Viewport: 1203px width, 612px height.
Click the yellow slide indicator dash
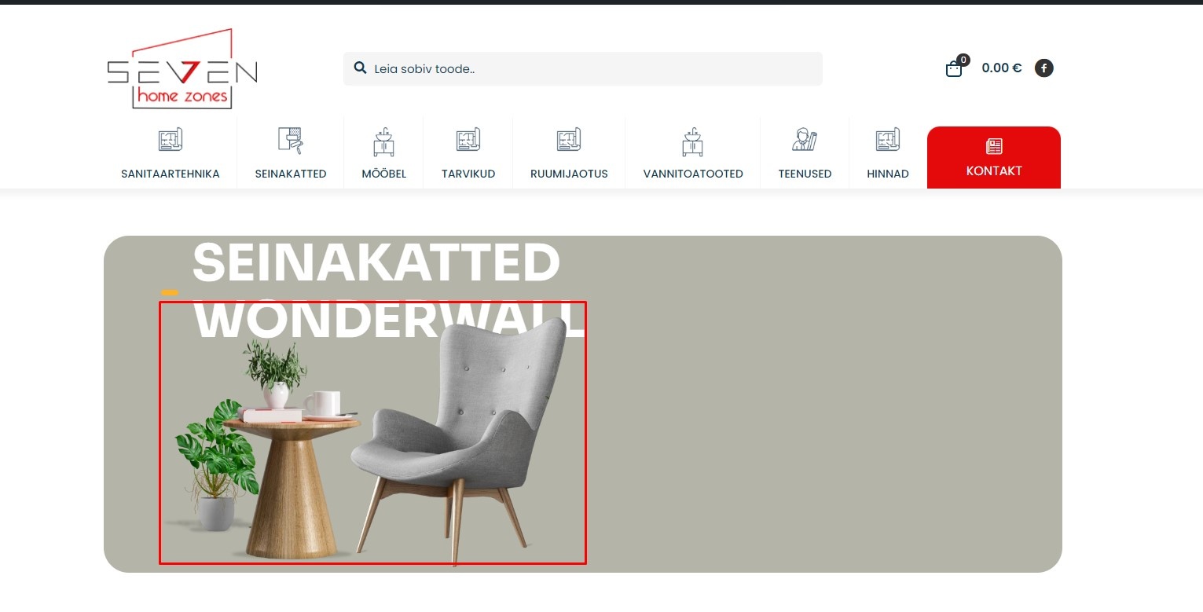[170, 293]
